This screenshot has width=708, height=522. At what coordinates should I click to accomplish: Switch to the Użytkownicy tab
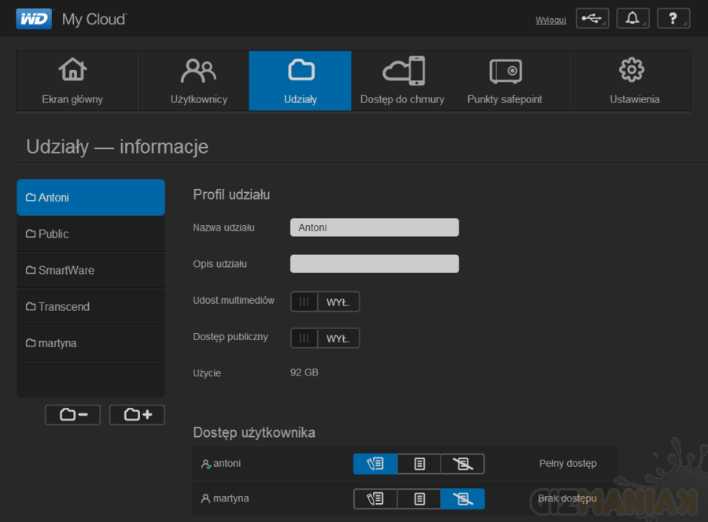click(199, 81)
